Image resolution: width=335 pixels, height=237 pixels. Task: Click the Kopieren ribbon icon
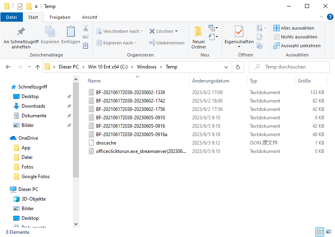click(x=50, y=32)
